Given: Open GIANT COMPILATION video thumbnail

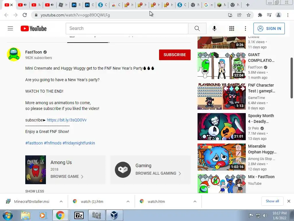Looking at the screenshot, I should pos(221,65).
